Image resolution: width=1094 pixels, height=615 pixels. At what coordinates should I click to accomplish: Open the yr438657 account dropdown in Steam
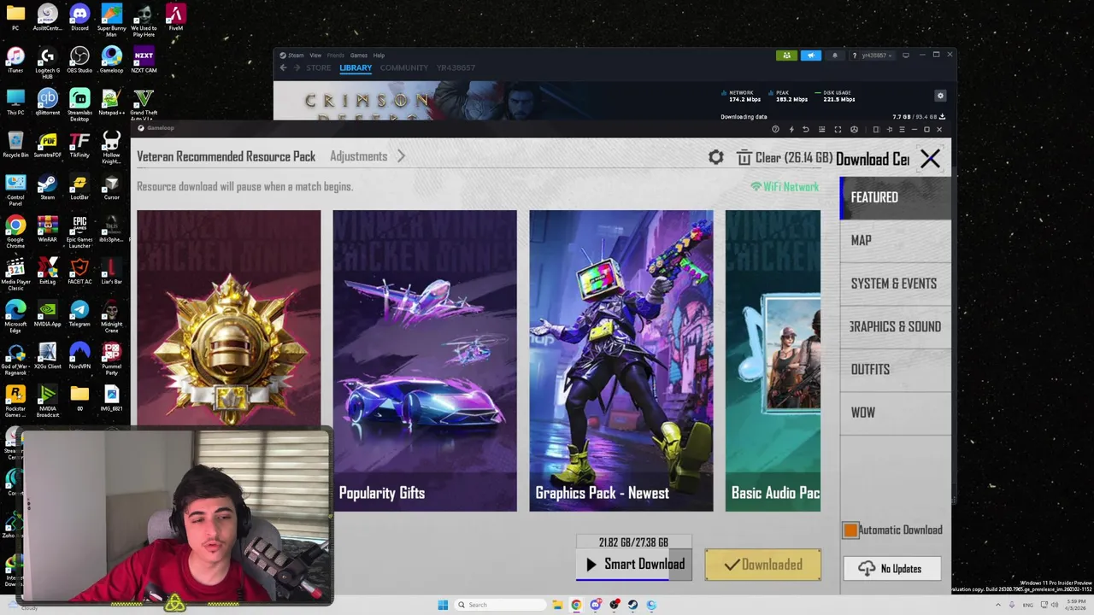(x=876, y=56)
